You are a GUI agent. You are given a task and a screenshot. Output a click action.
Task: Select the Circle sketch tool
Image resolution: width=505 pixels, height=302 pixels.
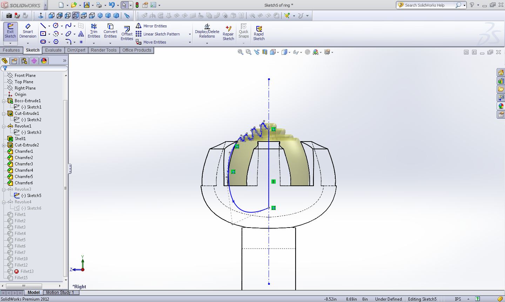[x=55, y=26]
